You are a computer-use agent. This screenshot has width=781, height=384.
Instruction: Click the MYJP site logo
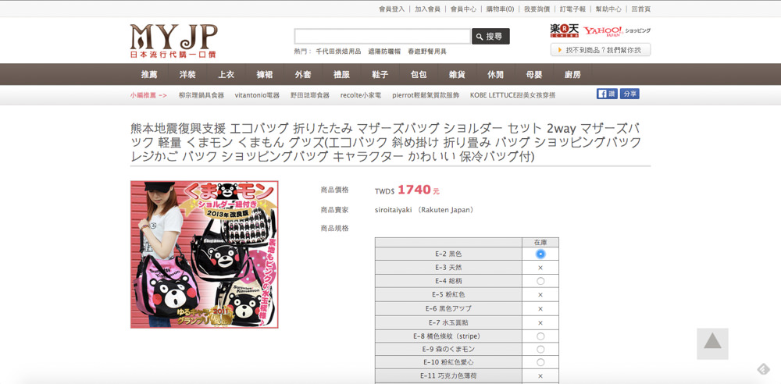(174, 41)
